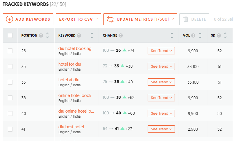Select the checkbox for 'hotel for diu'

coord(10,67)
